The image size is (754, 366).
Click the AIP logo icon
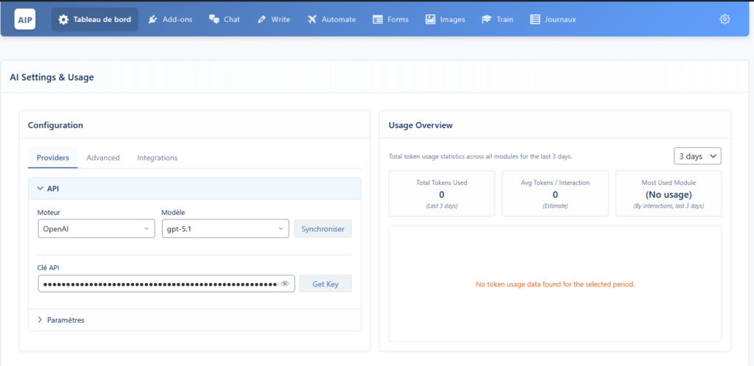[x=25, y=19]
